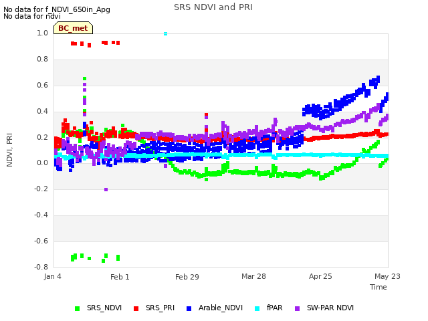Click the 0.4 y-axis tick label
Viewport: 428px width, 321px height.
42,111
